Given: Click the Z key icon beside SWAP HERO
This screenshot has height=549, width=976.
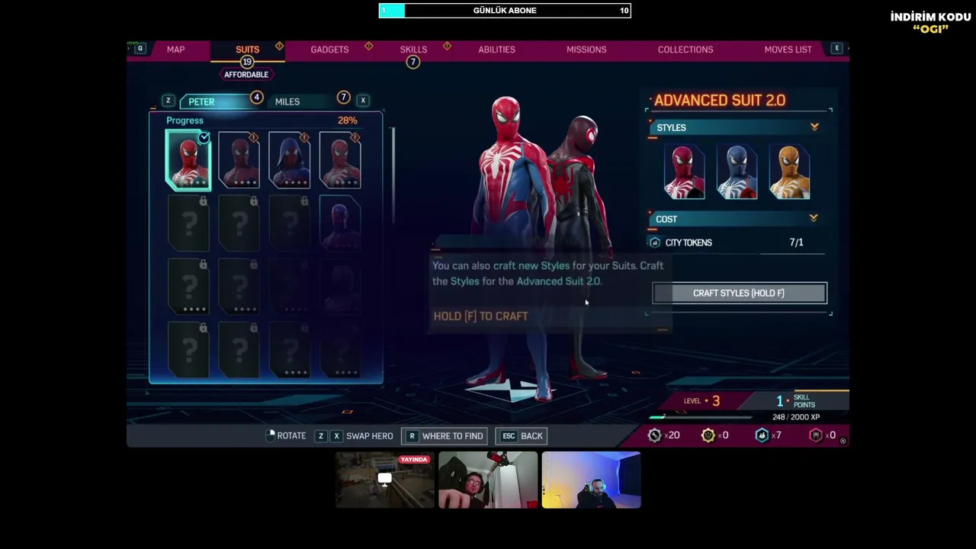Looking at the screenshot, I should (321, 436).
